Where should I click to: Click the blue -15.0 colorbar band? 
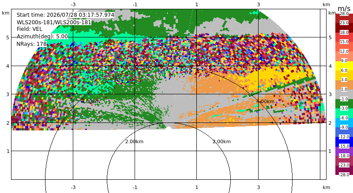click(x=344, y=142)
